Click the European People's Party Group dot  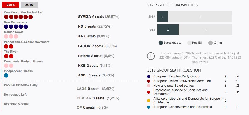[148, 76]
